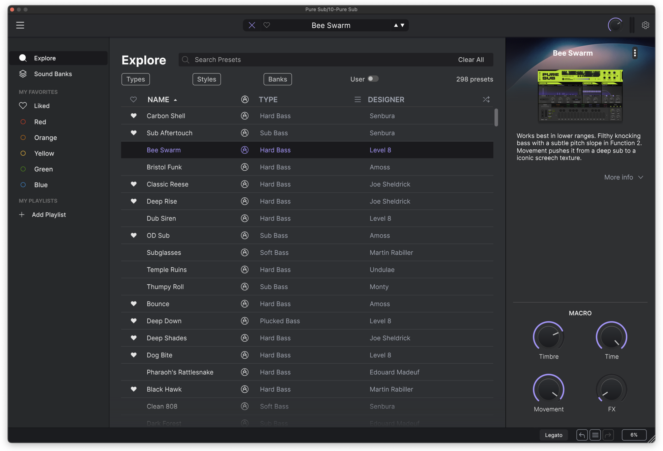Undo the last action
663x451 pixels.
tap(582, 435)
